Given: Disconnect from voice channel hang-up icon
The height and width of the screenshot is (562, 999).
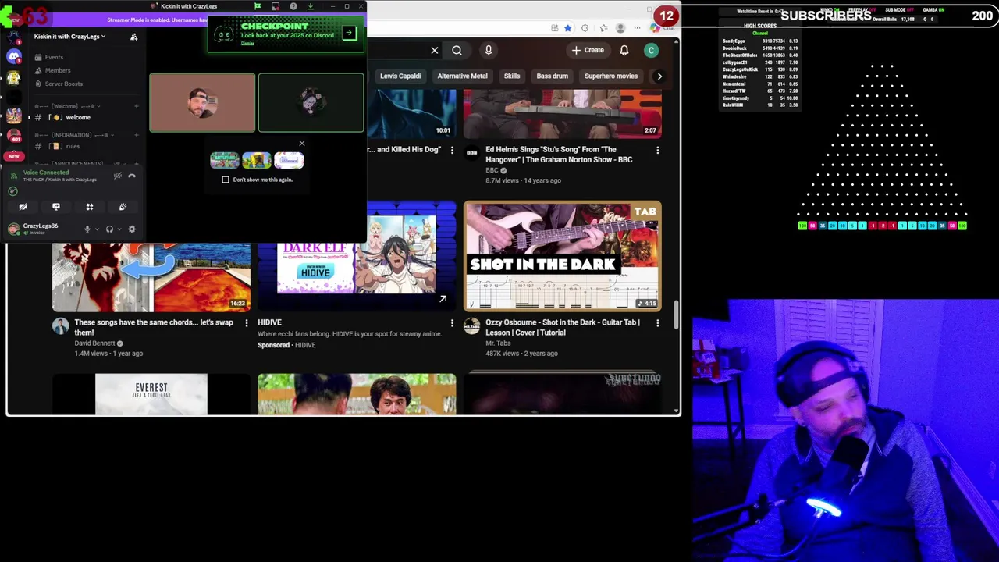Looking at the screenshot, I should 132,176.
